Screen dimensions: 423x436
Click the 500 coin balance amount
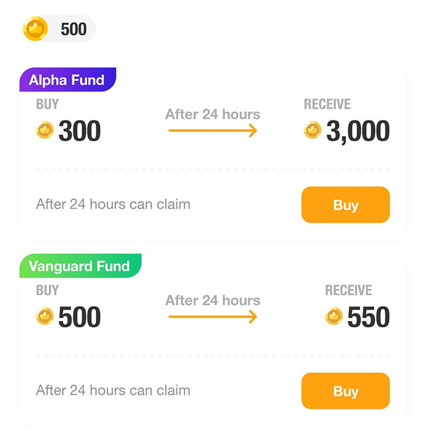73,29
